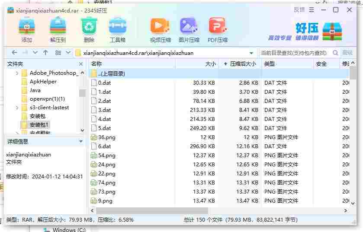The width and height of the screenshot is (363, 232).
Task: Collapse the 详细信息 details panel
Action: pos(81,141)
